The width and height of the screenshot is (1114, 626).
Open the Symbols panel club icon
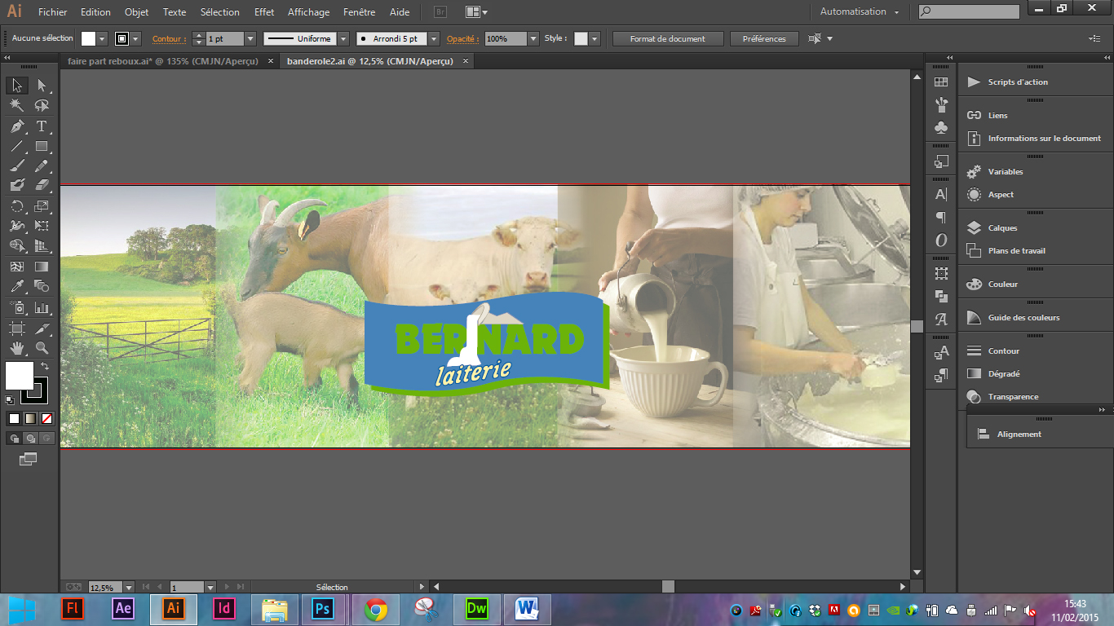click(x=941, y=128)
